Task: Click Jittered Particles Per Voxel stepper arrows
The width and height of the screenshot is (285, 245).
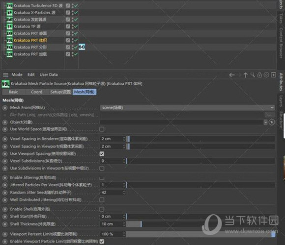Action: 124,185
